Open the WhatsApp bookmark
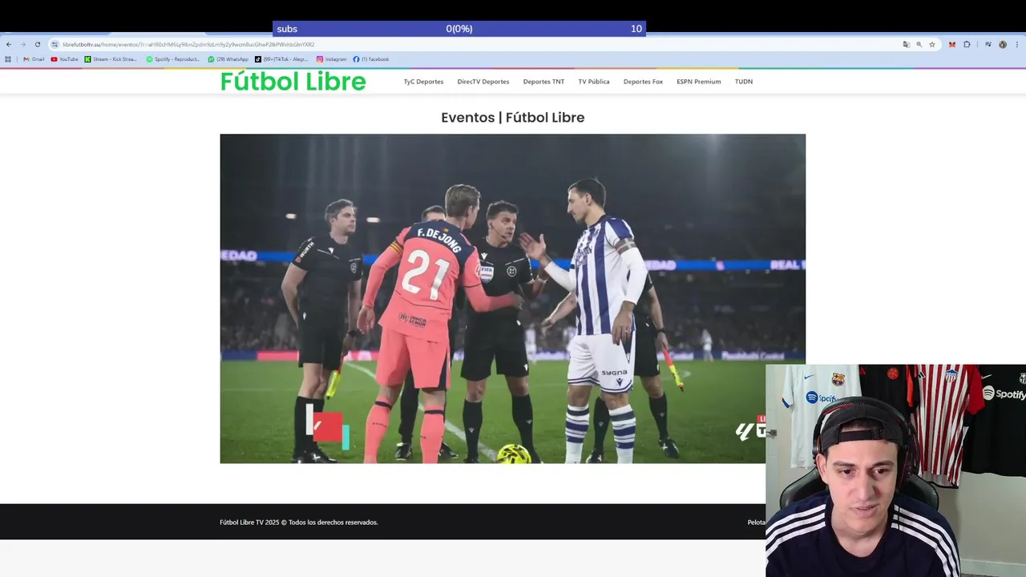 [x=228, y=59]
